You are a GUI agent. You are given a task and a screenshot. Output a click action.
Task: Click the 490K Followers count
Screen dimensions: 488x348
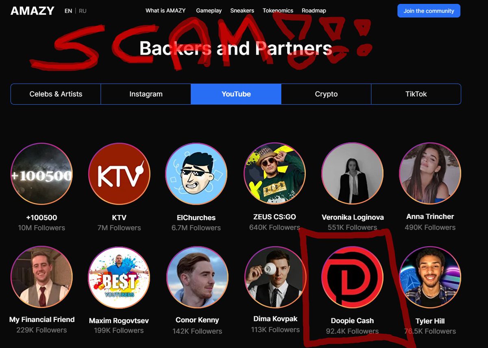pyautogui.click(x=430, y=227)
